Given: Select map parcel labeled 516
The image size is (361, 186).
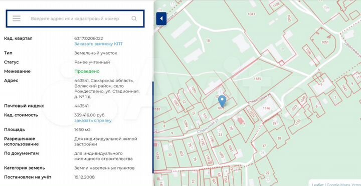Looking at the screenshot, I should (205, 115).
